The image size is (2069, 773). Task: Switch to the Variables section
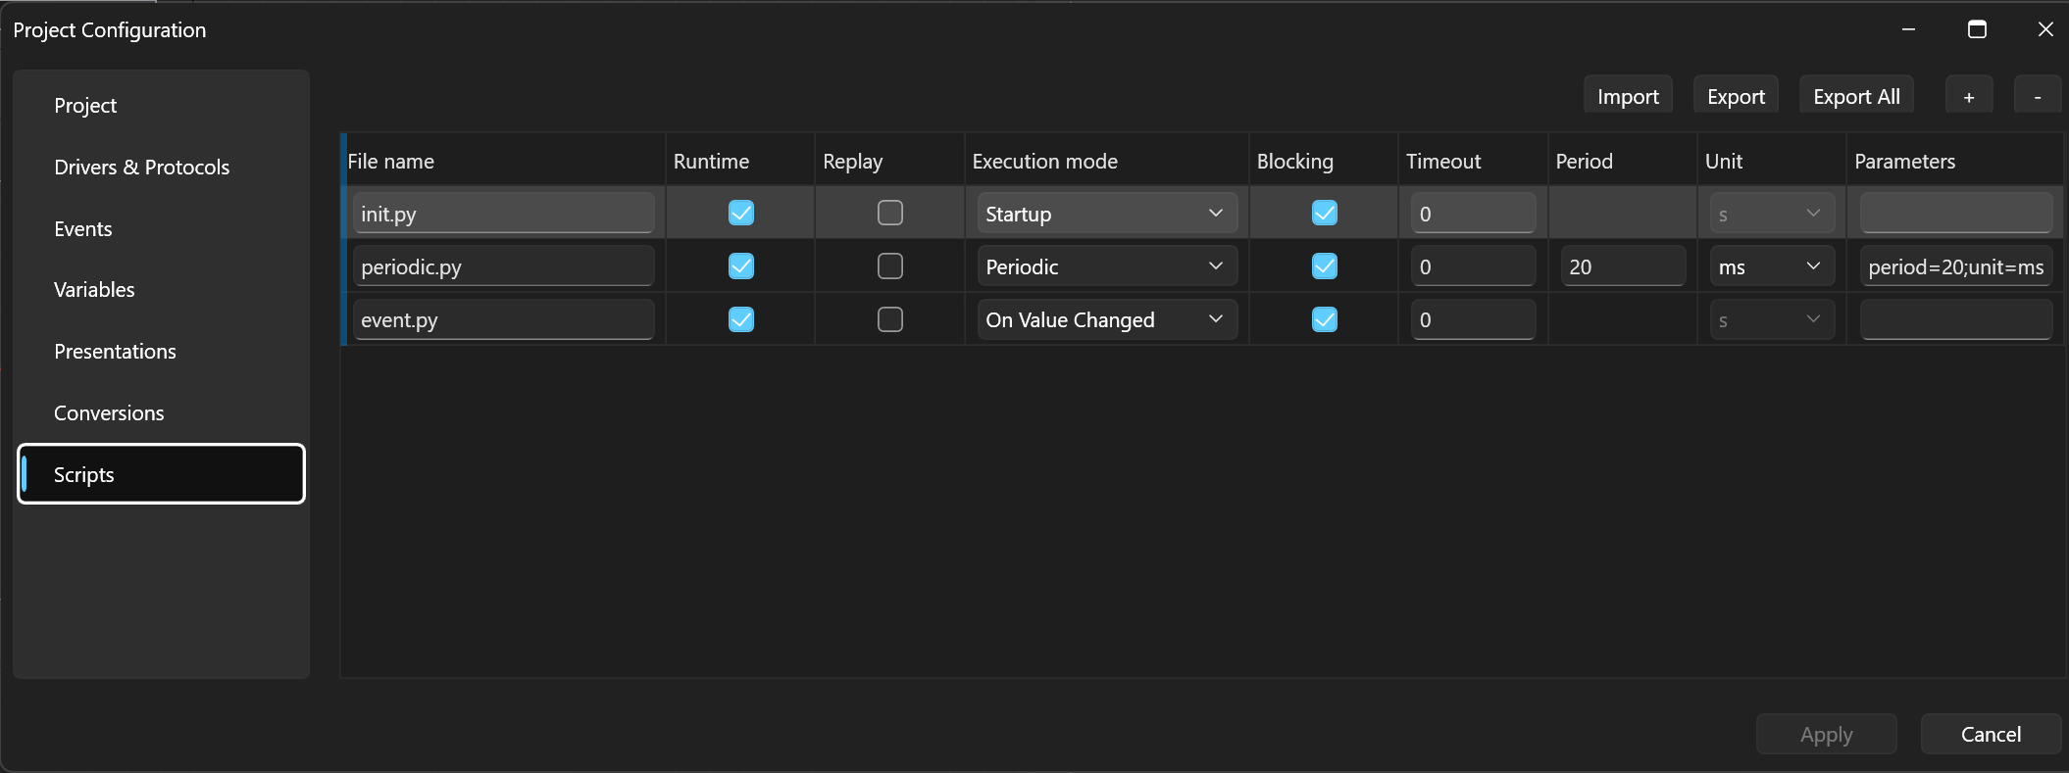point(162,290)
